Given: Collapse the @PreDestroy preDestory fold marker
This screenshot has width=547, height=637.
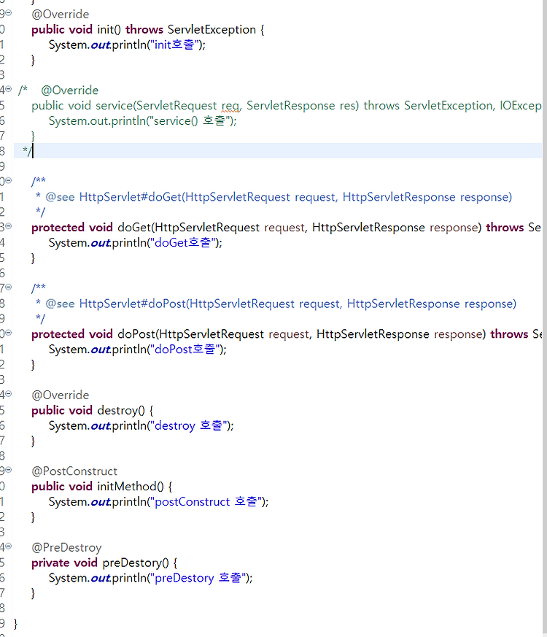Looking at the screenshot, I should coord(9,547).
